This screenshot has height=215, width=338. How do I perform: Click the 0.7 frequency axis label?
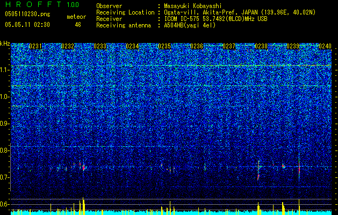tap(5, 177)
